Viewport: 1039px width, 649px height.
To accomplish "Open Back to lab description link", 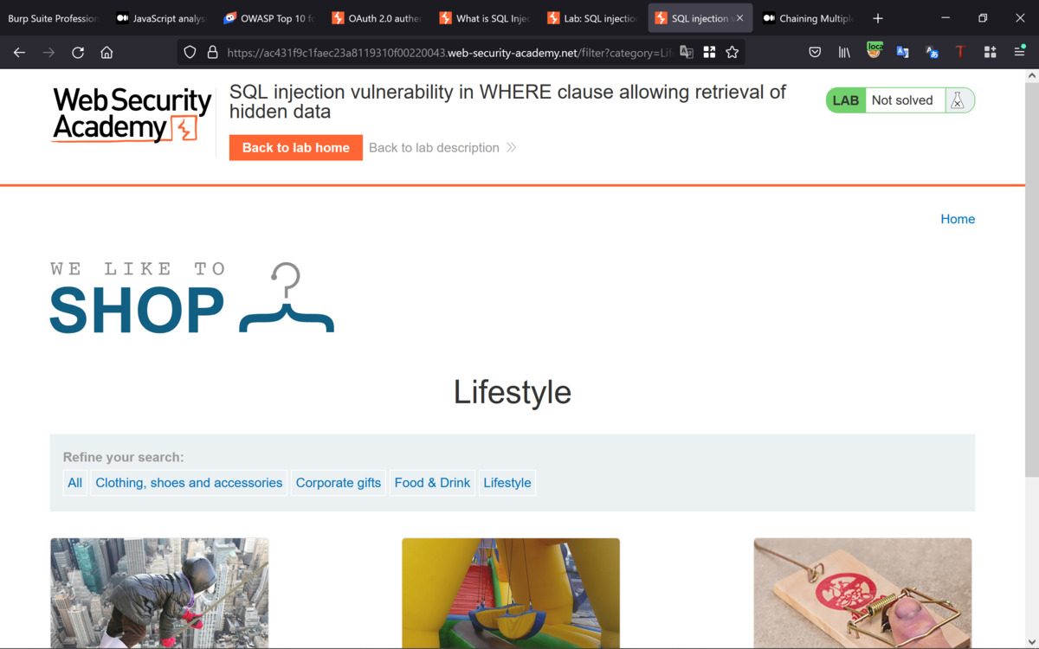I will (442, 148).
